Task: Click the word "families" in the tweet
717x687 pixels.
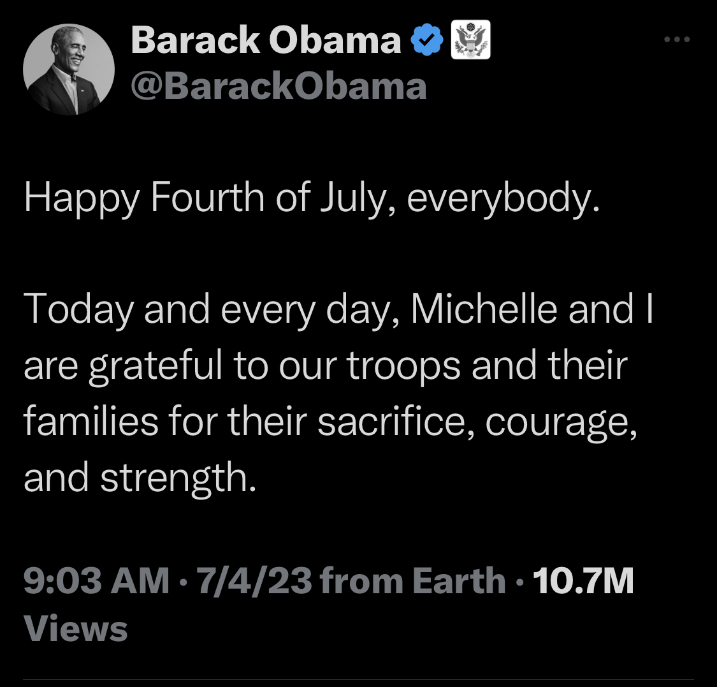Action: click(x=91, y=422)
